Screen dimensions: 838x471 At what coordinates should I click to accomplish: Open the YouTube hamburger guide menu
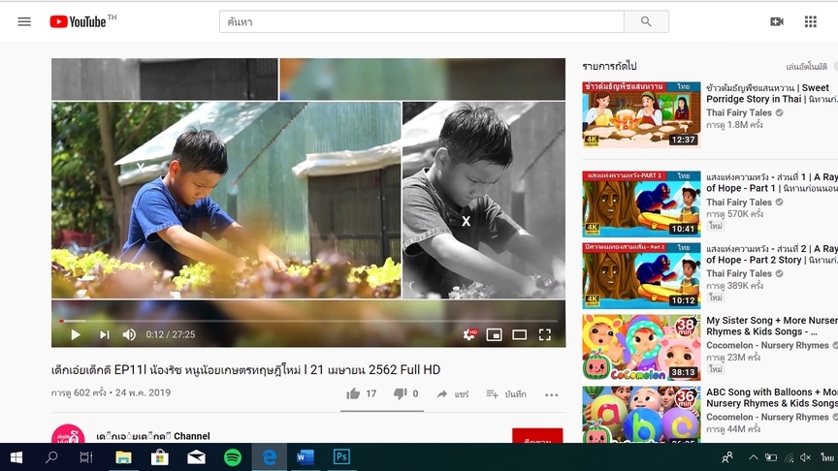tap(24, 22)
